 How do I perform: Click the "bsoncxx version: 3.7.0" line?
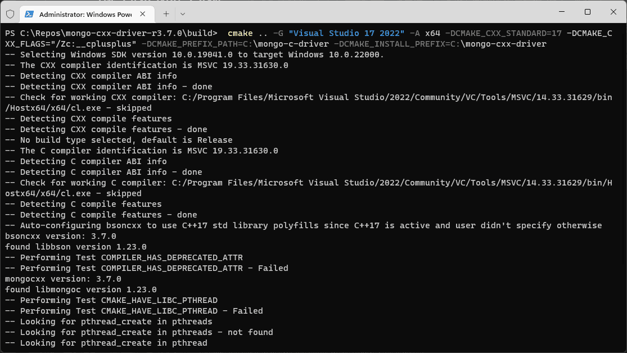63,236
